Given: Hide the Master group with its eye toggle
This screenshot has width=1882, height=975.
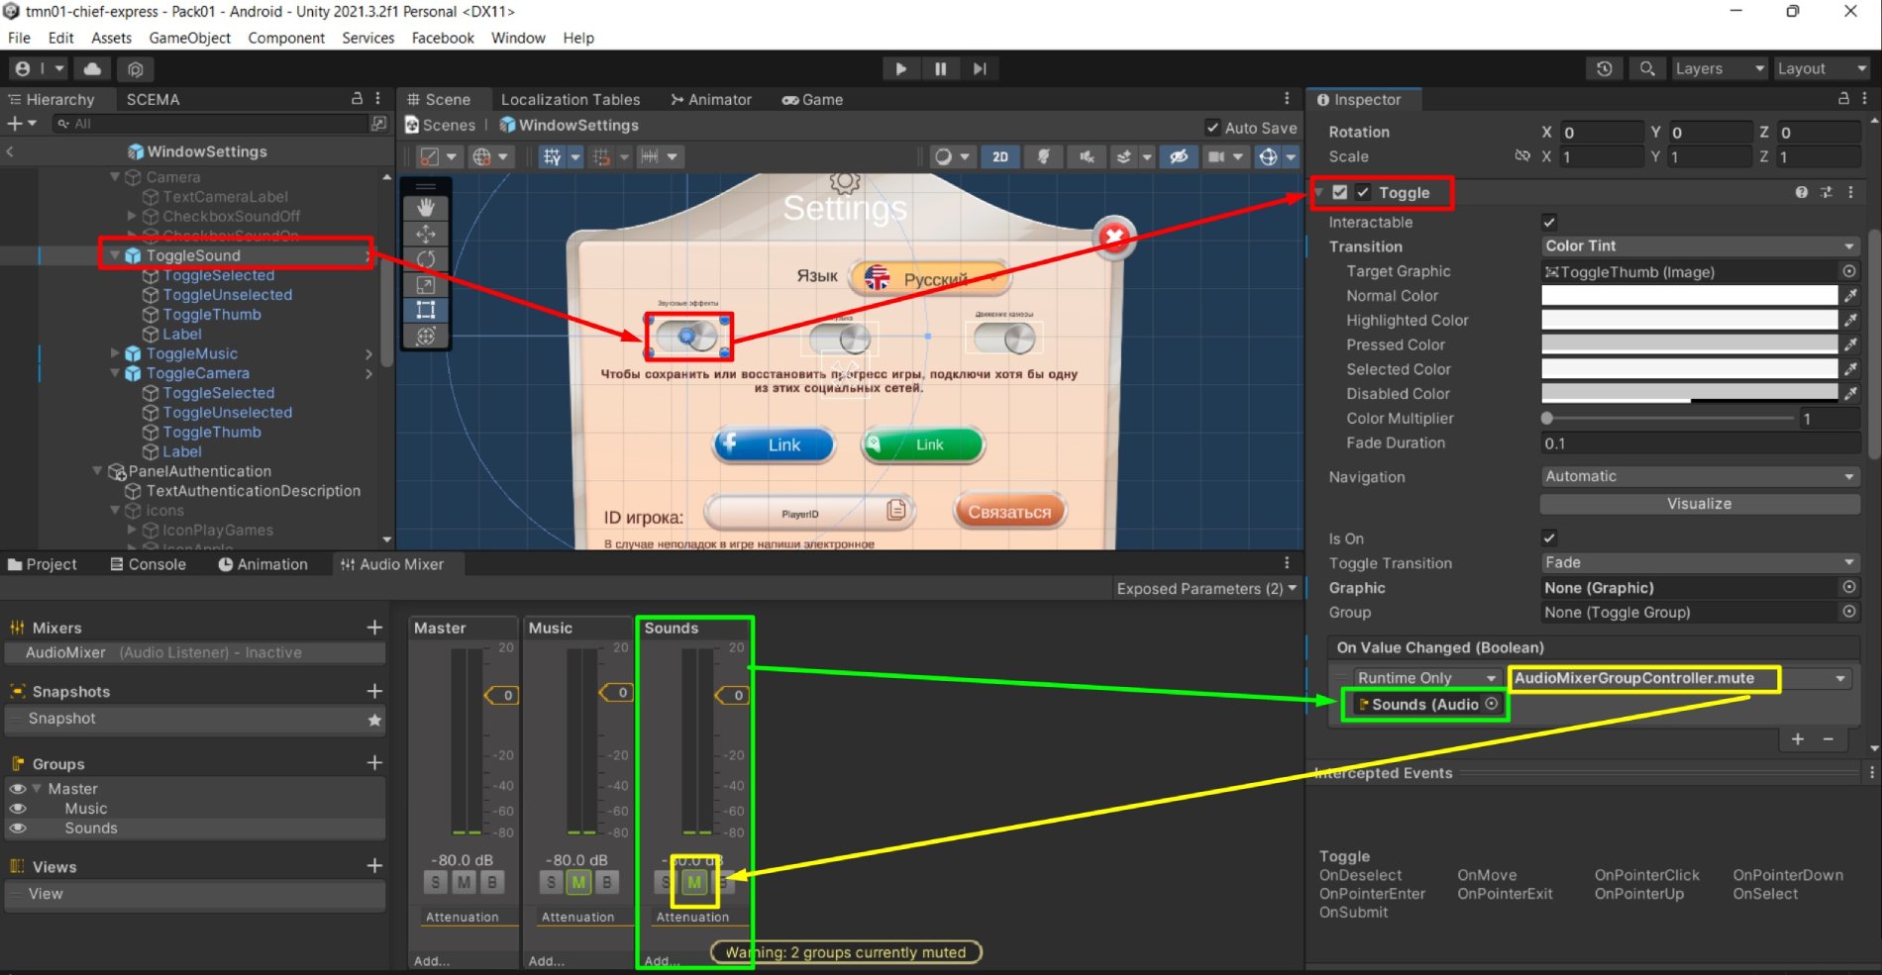Looking at the screenshot, I should click(x=16, y=788).
